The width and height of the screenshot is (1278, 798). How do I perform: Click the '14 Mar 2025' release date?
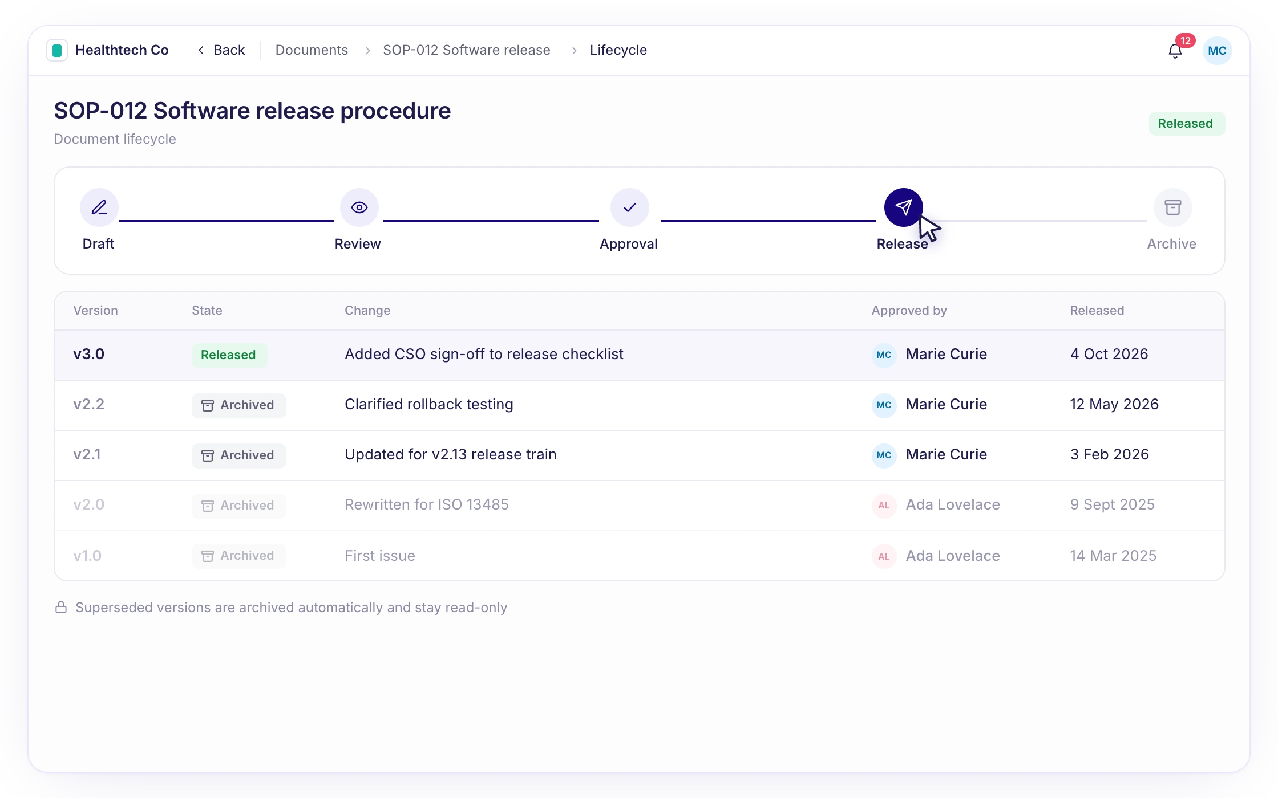(x=1113, y=556)
